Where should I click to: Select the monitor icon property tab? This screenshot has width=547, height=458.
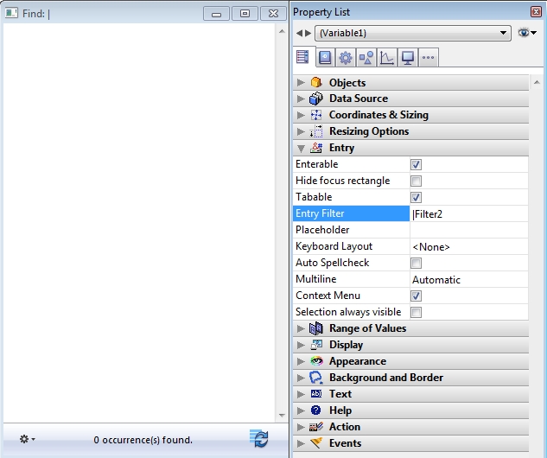coord(407,58)
